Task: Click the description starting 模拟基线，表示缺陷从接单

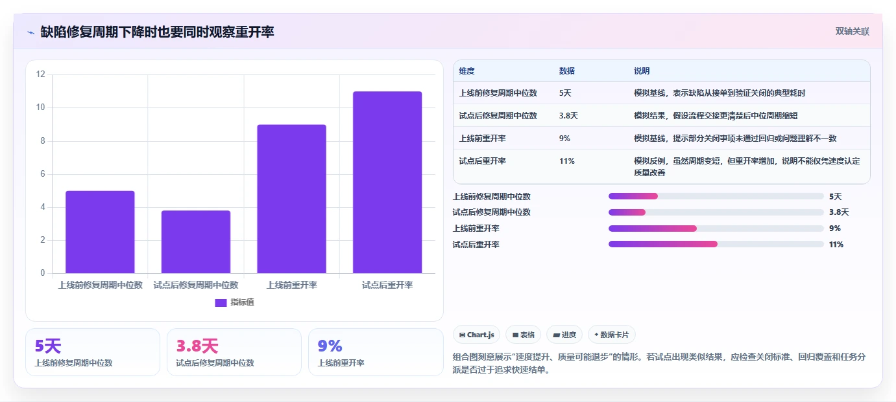Action: [x=720, y=93]
